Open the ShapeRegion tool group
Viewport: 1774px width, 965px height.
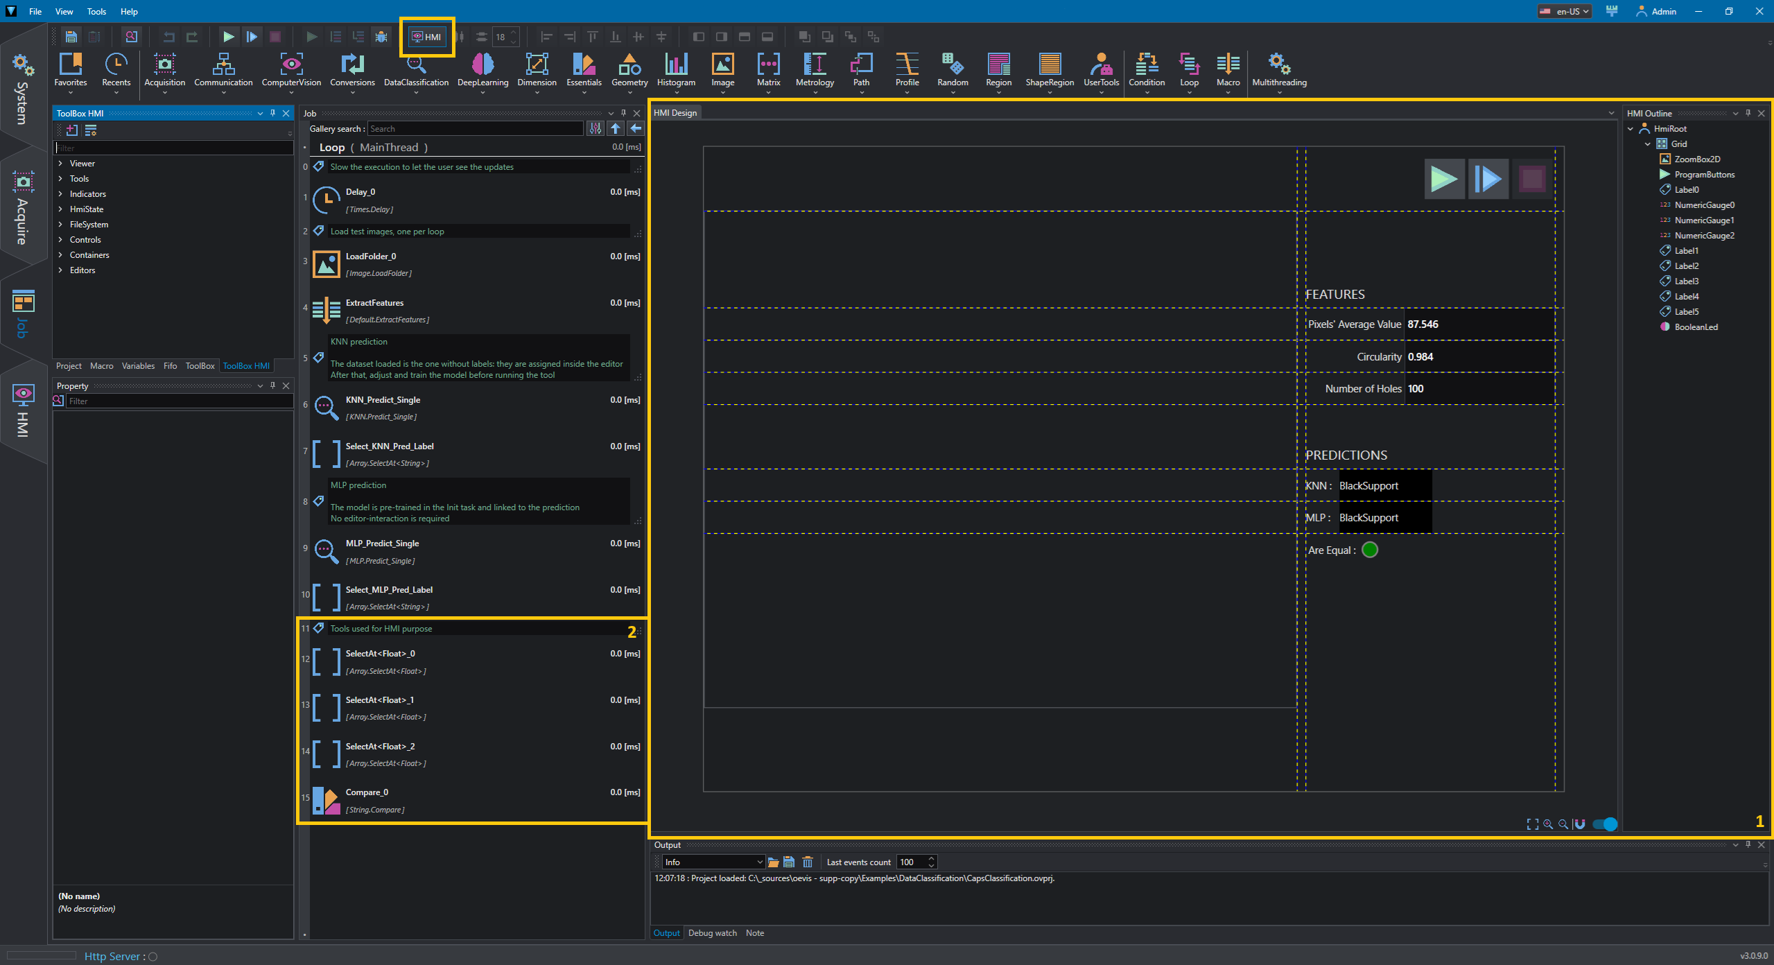tap(1050, 71)
